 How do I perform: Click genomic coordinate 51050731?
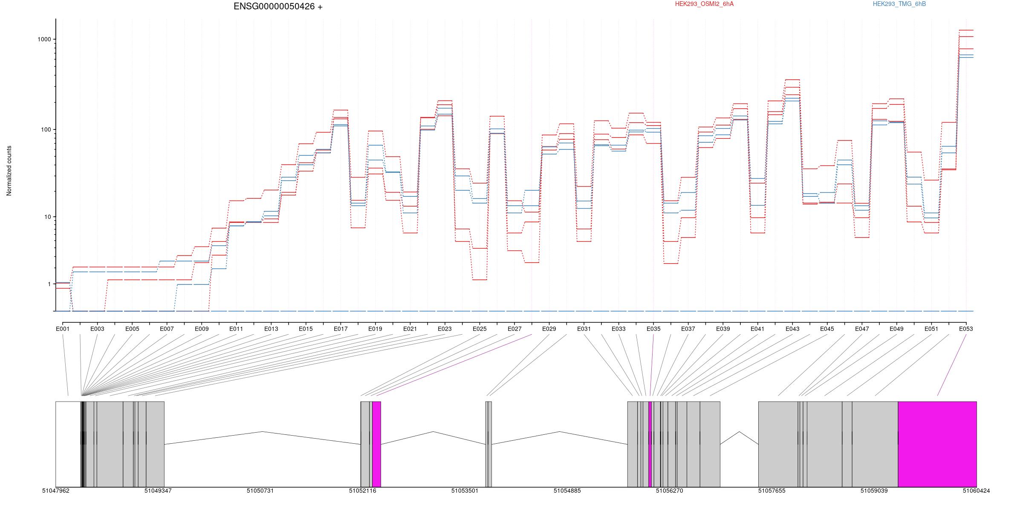click(x=260, y=491)
